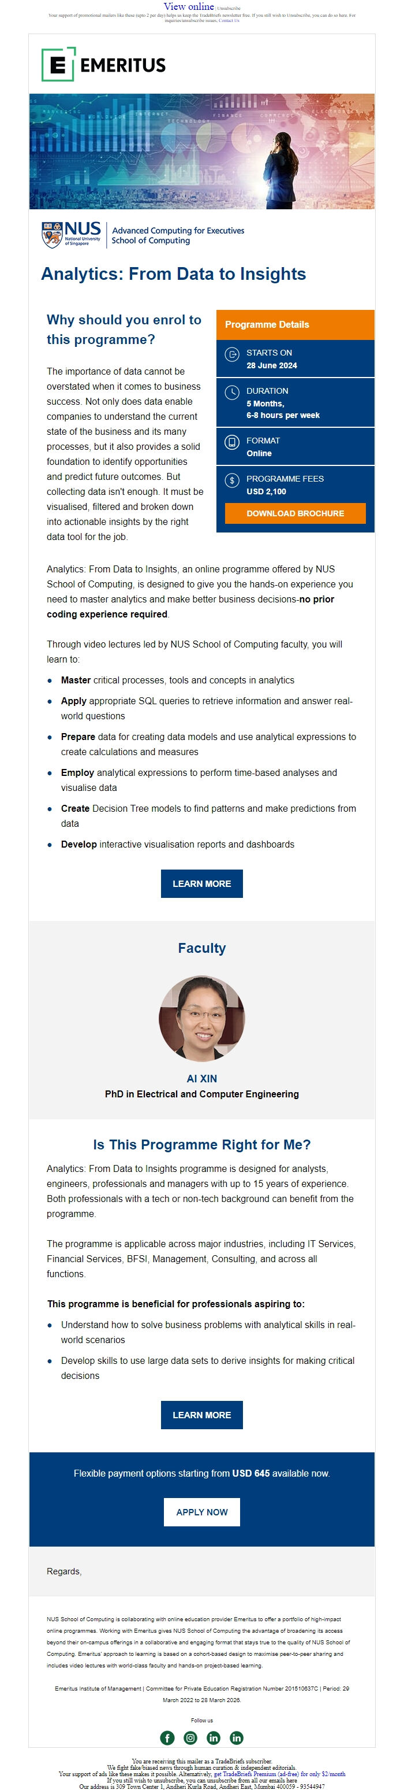Click Learn More below the aspiring professionals list
Image resolution: width=404 pixels, height=1790 pixels.
(x=202, y=1415)
